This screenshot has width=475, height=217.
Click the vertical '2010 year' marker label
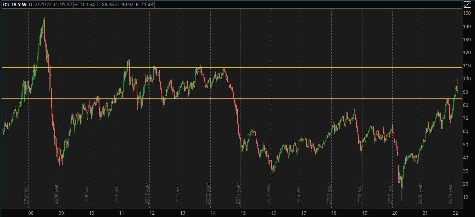coord(117,193)
